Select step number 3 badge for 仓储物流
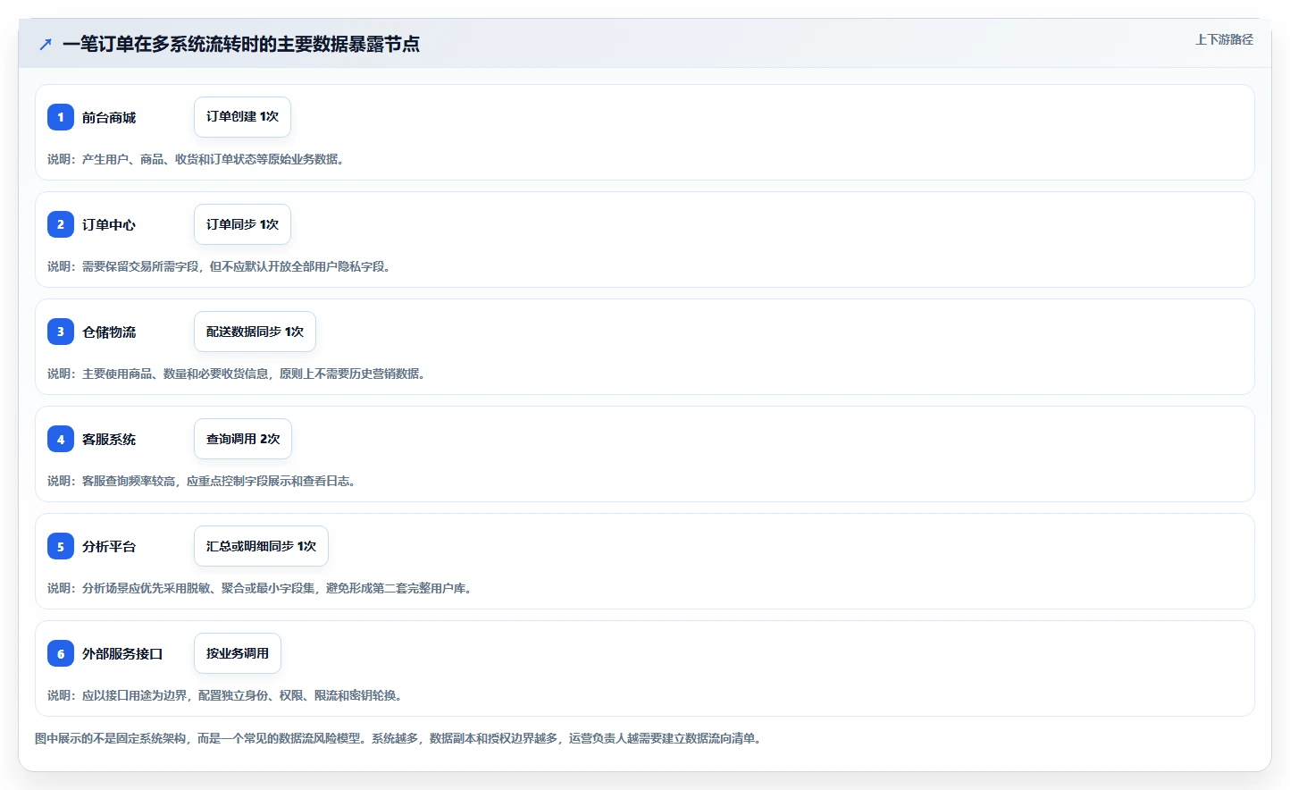Viewport: 1290px width, 790px height. click(x=61, y=332)
